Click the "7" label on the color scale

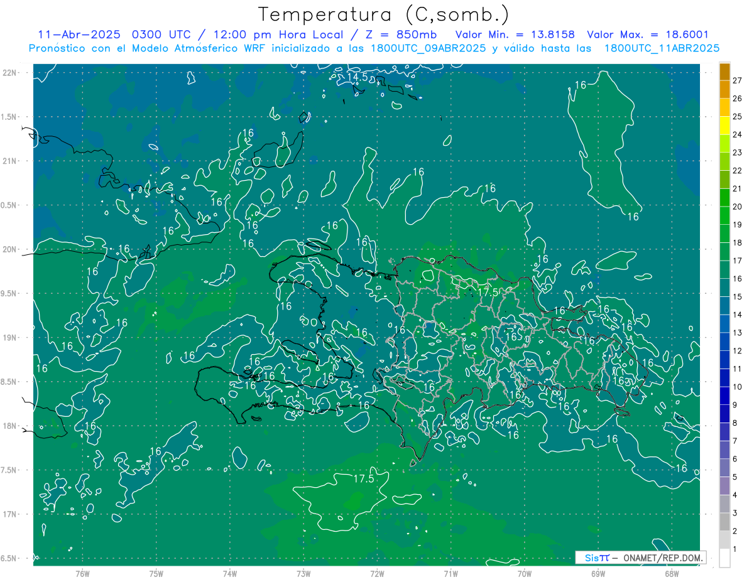pyautogui.click(x=735, y=441)
